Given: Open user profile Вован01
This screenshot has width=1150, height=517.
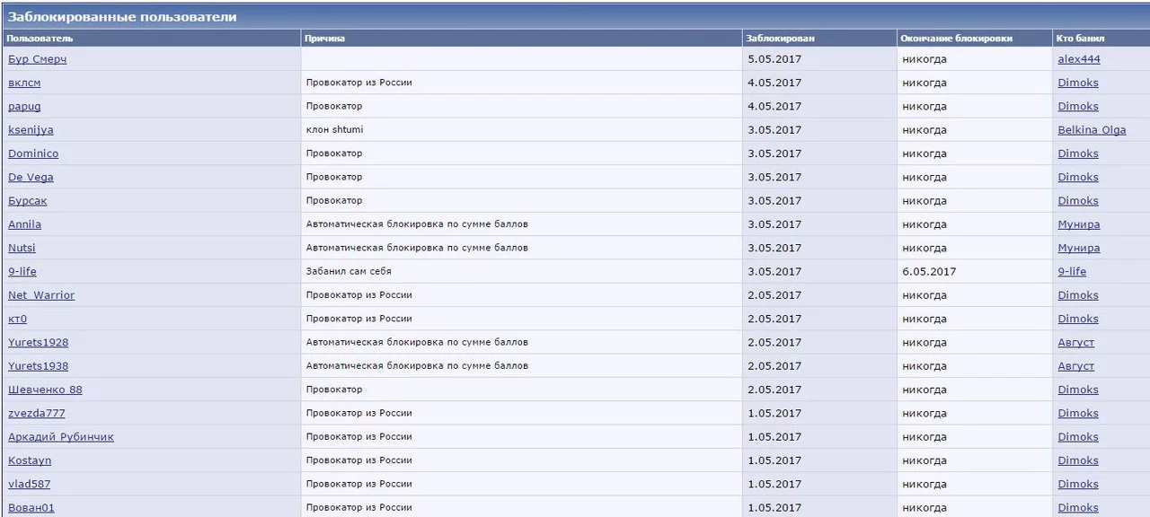Looking at the screenshot, I should 31,507.
